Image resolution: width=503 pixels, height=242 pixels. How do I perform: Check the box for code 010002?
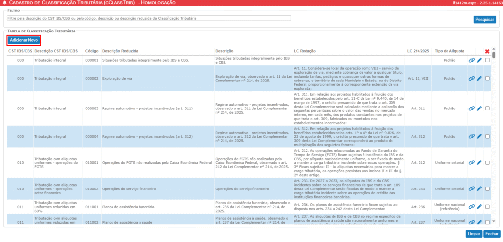[487, 189]
